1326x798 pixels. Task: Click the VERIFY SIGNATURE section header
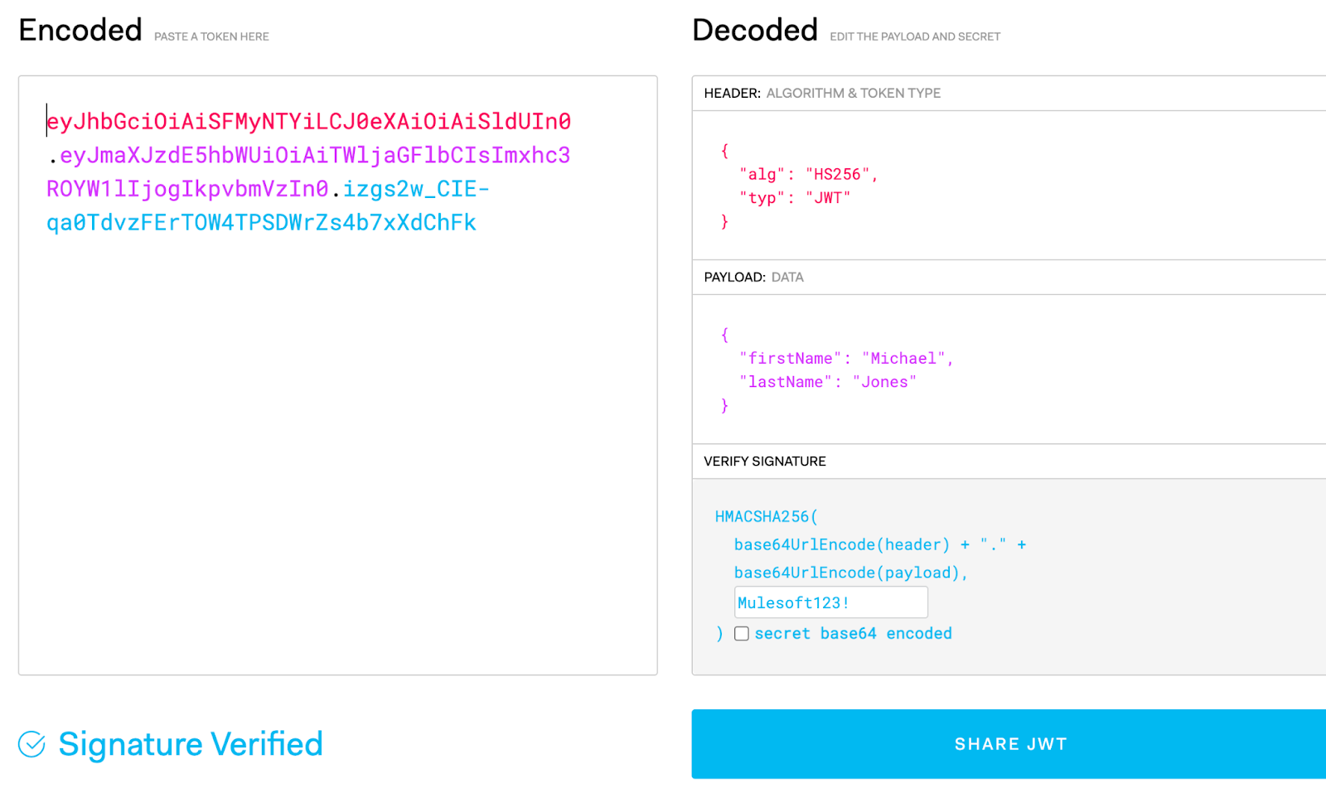click(x=763, y=461)
